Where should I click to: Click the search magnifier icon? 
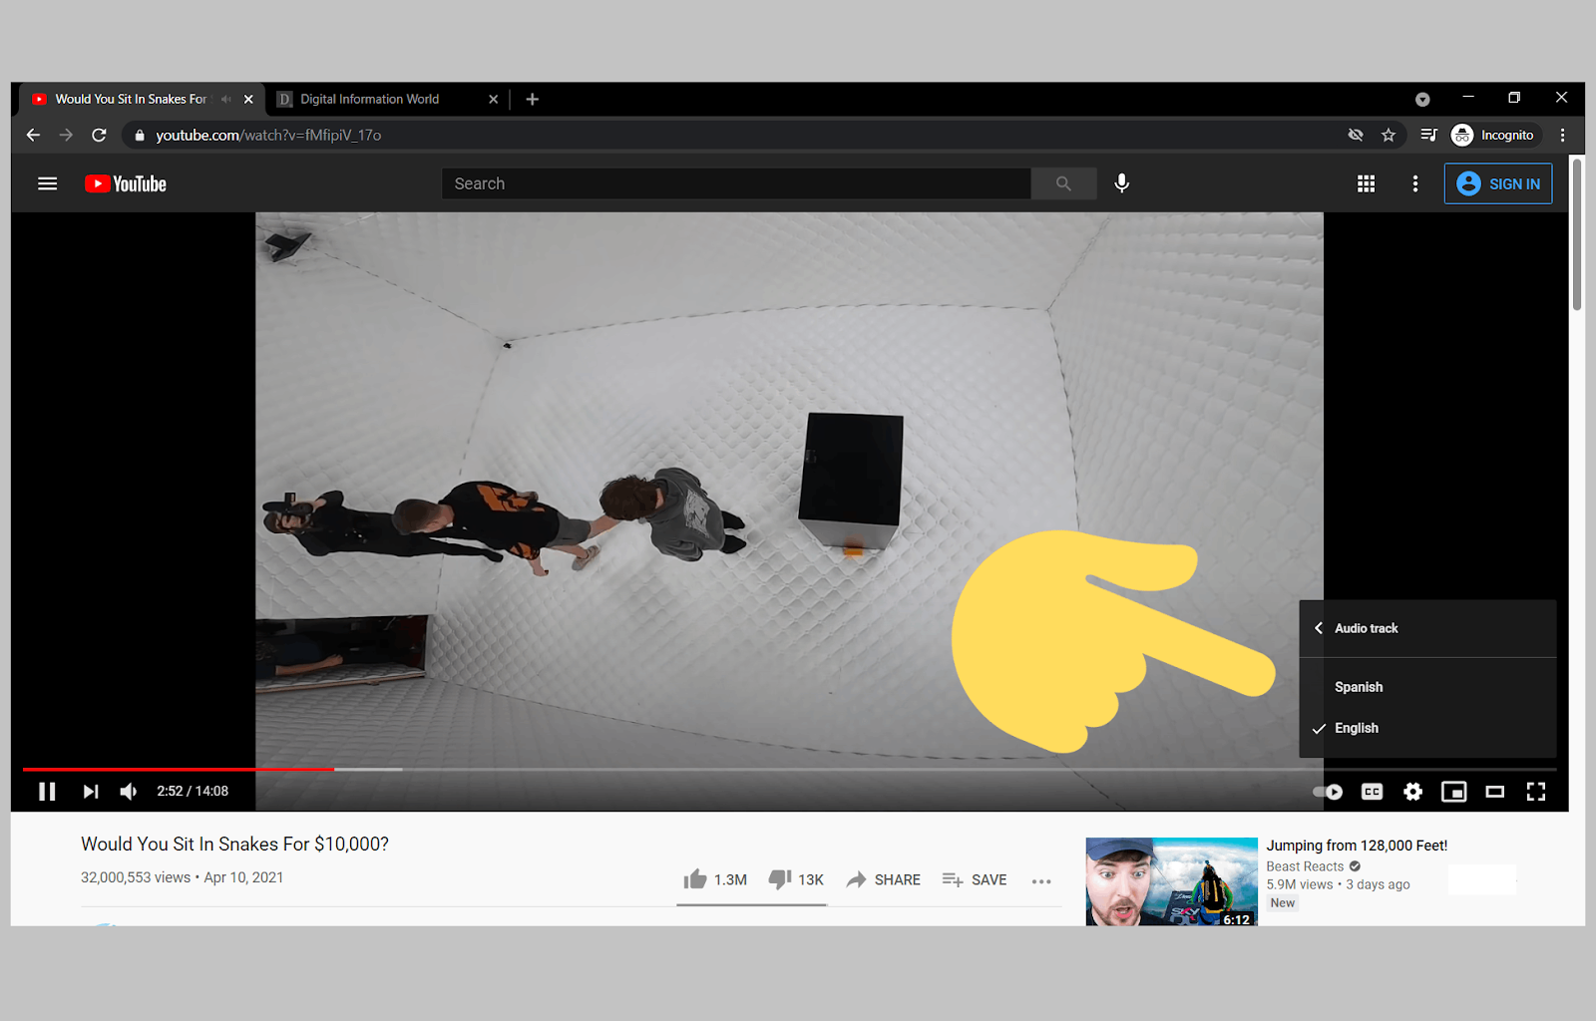(x=1063, y=183)
